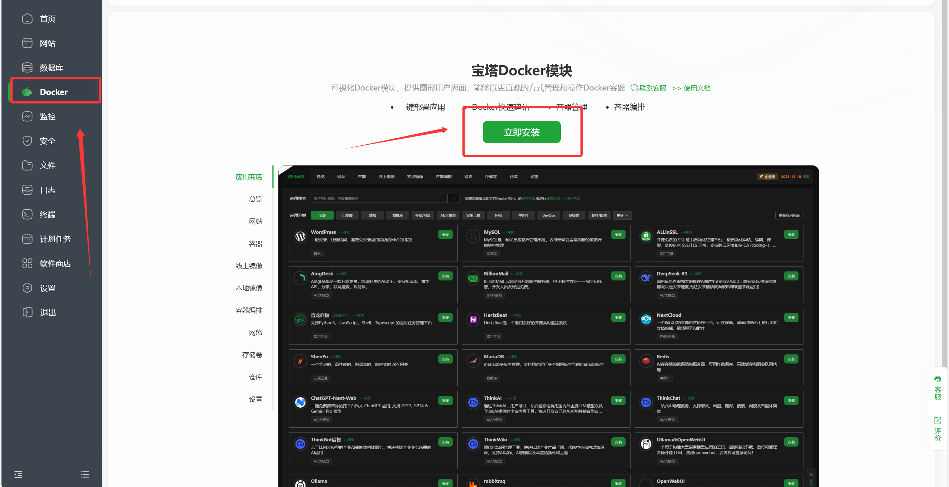Select the 终端 (terminal) sidebar icon

tap(48, 214)
